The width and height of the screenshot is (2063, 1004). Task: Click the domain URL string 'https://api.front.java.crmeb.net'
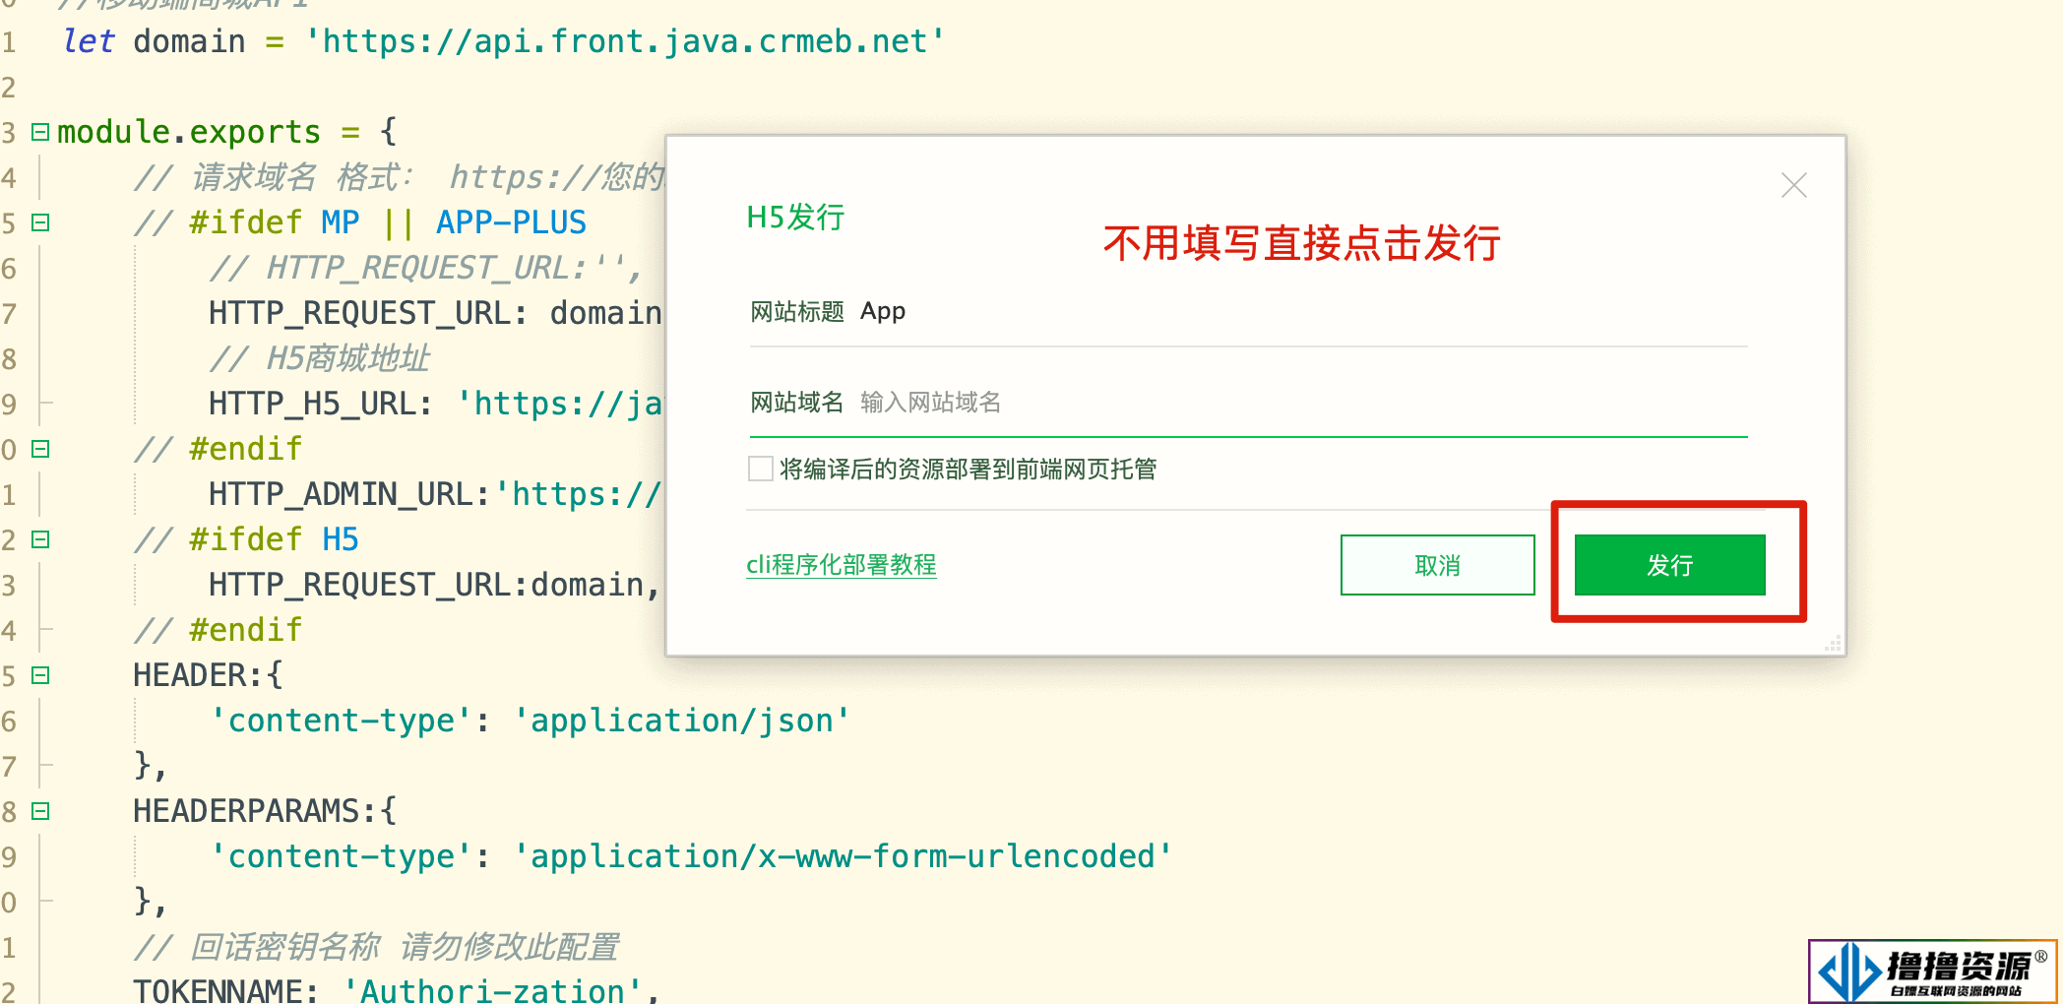coord(625,41)
